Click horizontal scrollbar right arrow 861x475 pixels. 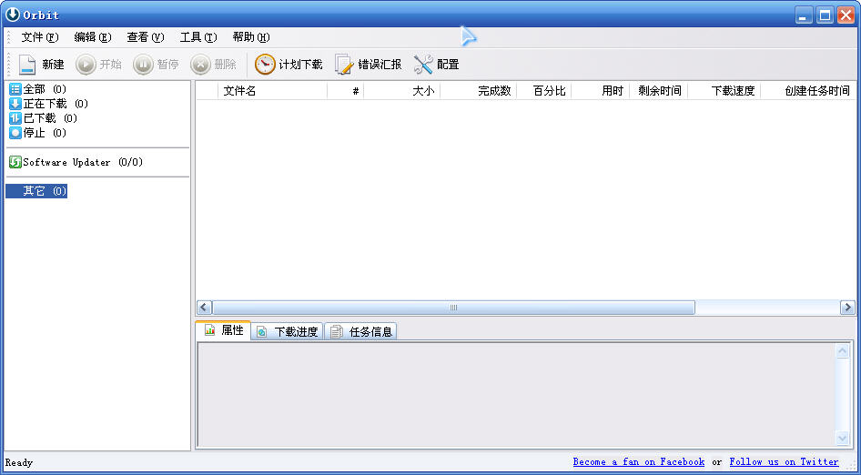847,308
